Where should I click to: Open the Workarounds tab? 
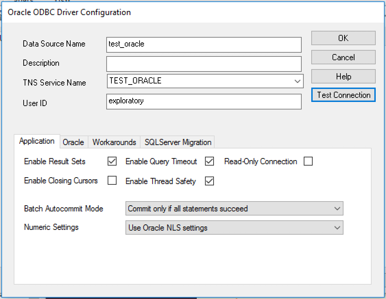coord(114,142)
